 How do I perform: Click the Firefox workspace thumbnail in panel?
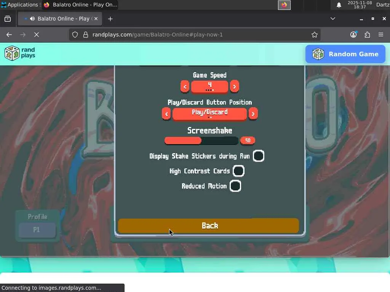pos(284,5)
